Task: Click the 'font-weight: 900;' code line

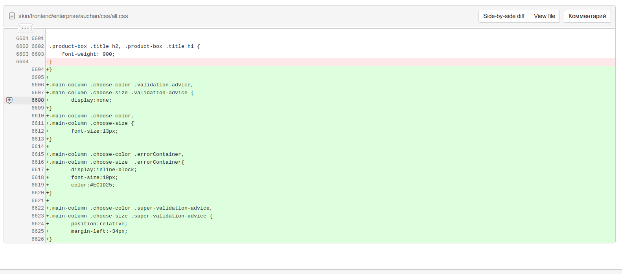Action: click(330, 54)
